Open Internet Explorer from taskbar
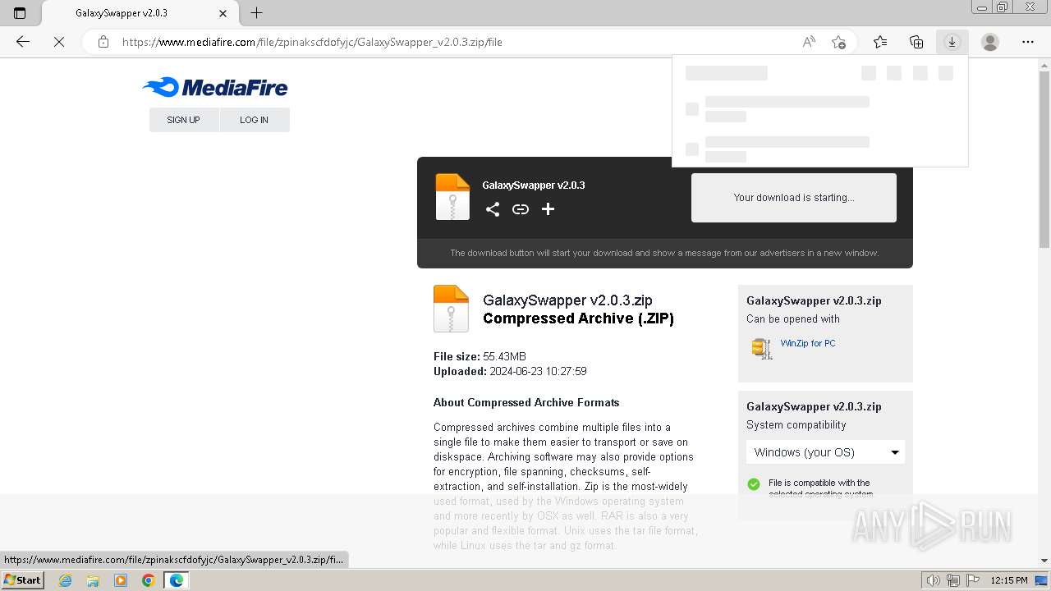 tap(65, 580)
